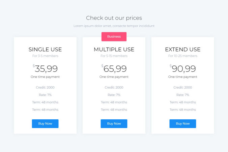Click the pink Business badge
This screenshot has height=152, width=228.
pos(114,36)
